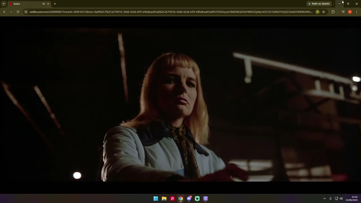Viewport: 361px width, 203px height.
Task: Minimize the Chrome window
Action: point(339,4)
